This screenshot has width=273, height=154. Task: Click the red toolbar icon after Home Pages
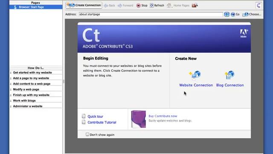click(195, 6)
